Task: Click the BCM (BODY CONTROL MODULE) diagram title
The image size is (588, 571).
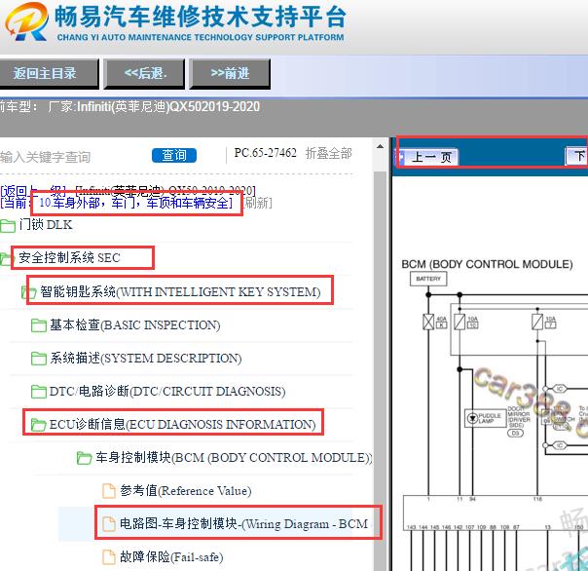Action: 487,264
